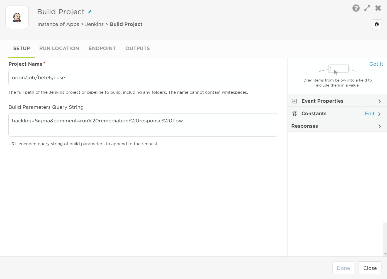Open help via question mark icon

coord(356,8)
